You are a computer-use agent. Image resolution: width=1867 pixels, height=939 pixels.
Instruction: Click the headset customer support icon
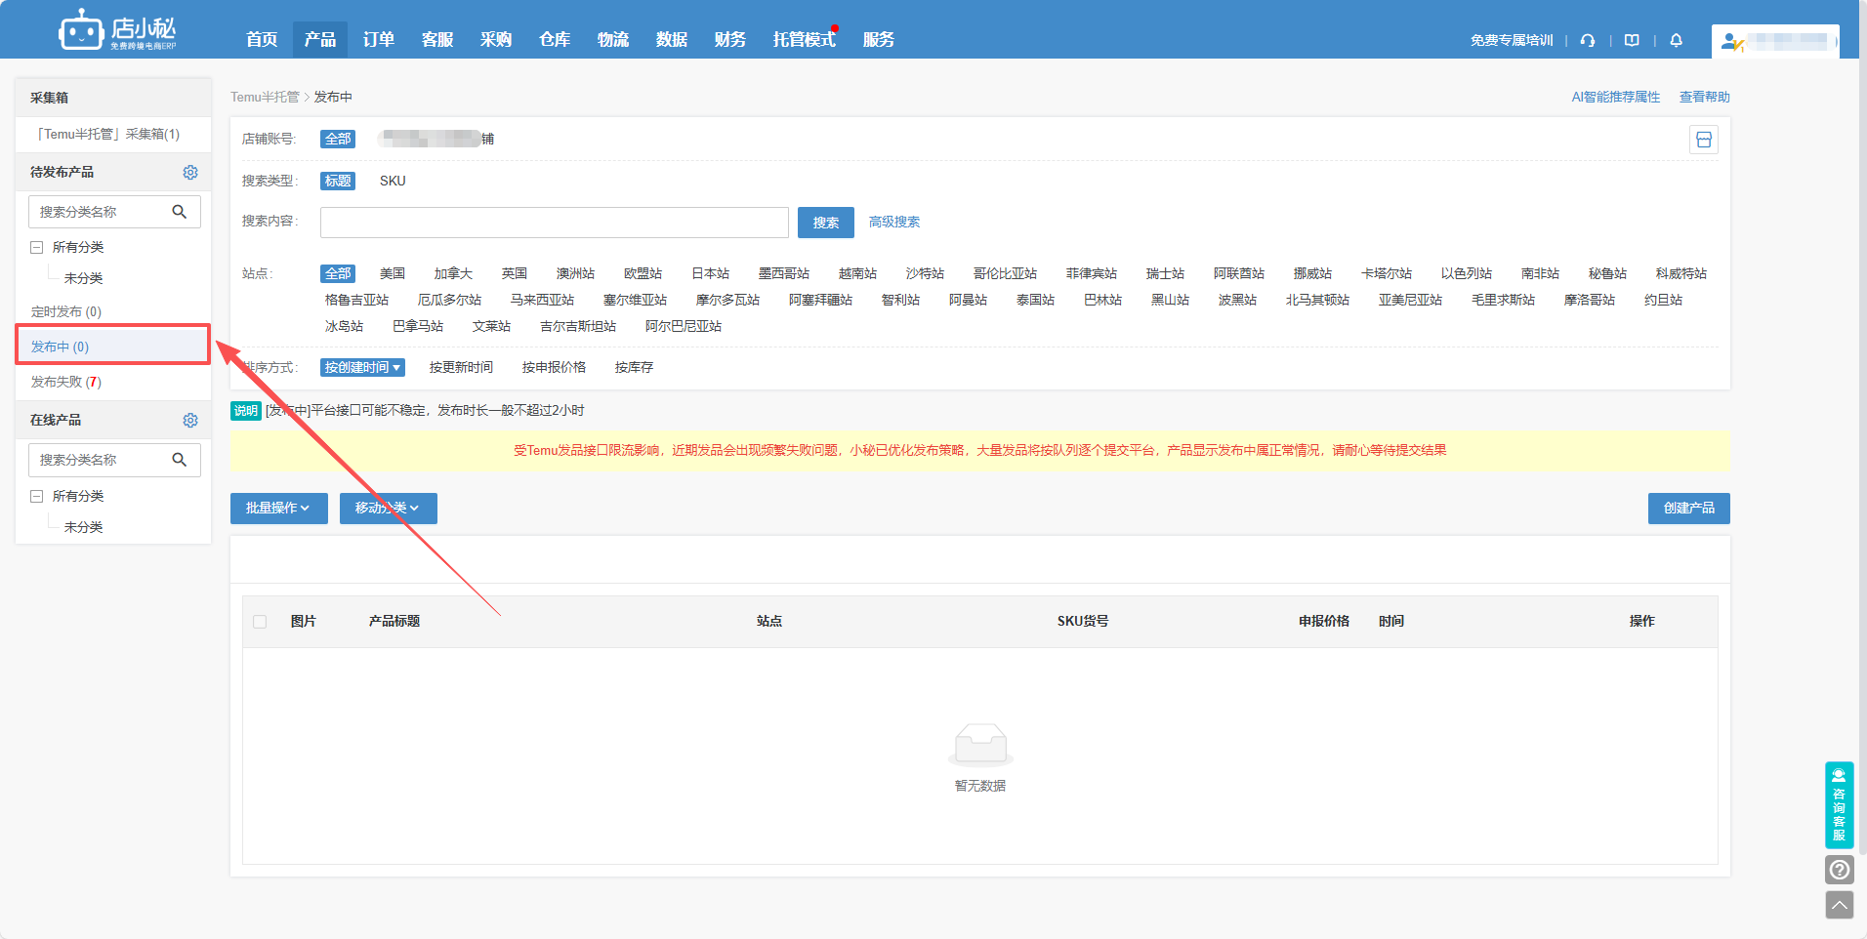click(1588, 40)
